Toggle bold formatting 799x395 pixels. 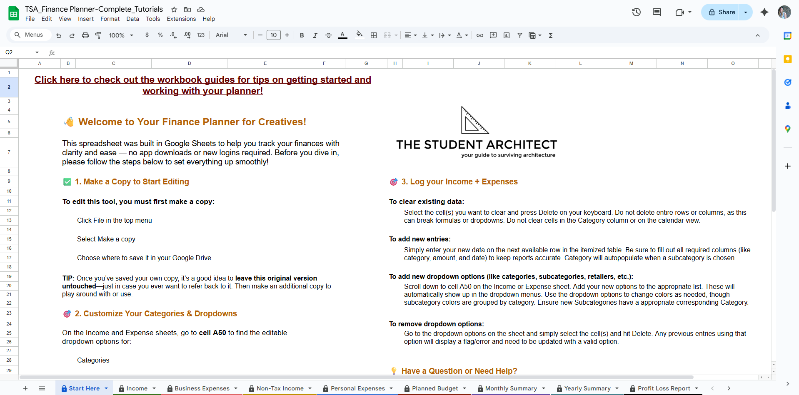pos(302,35)
